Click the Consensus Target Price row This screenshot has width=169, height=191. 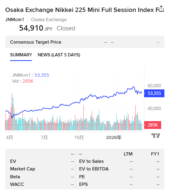click(35, 42)
